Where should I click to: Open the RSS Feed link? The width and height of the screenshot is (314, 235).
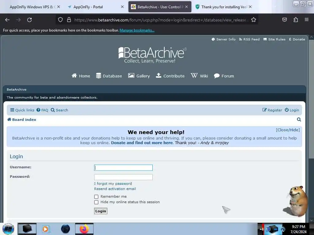pyautogui.click(x=249, y=39)
